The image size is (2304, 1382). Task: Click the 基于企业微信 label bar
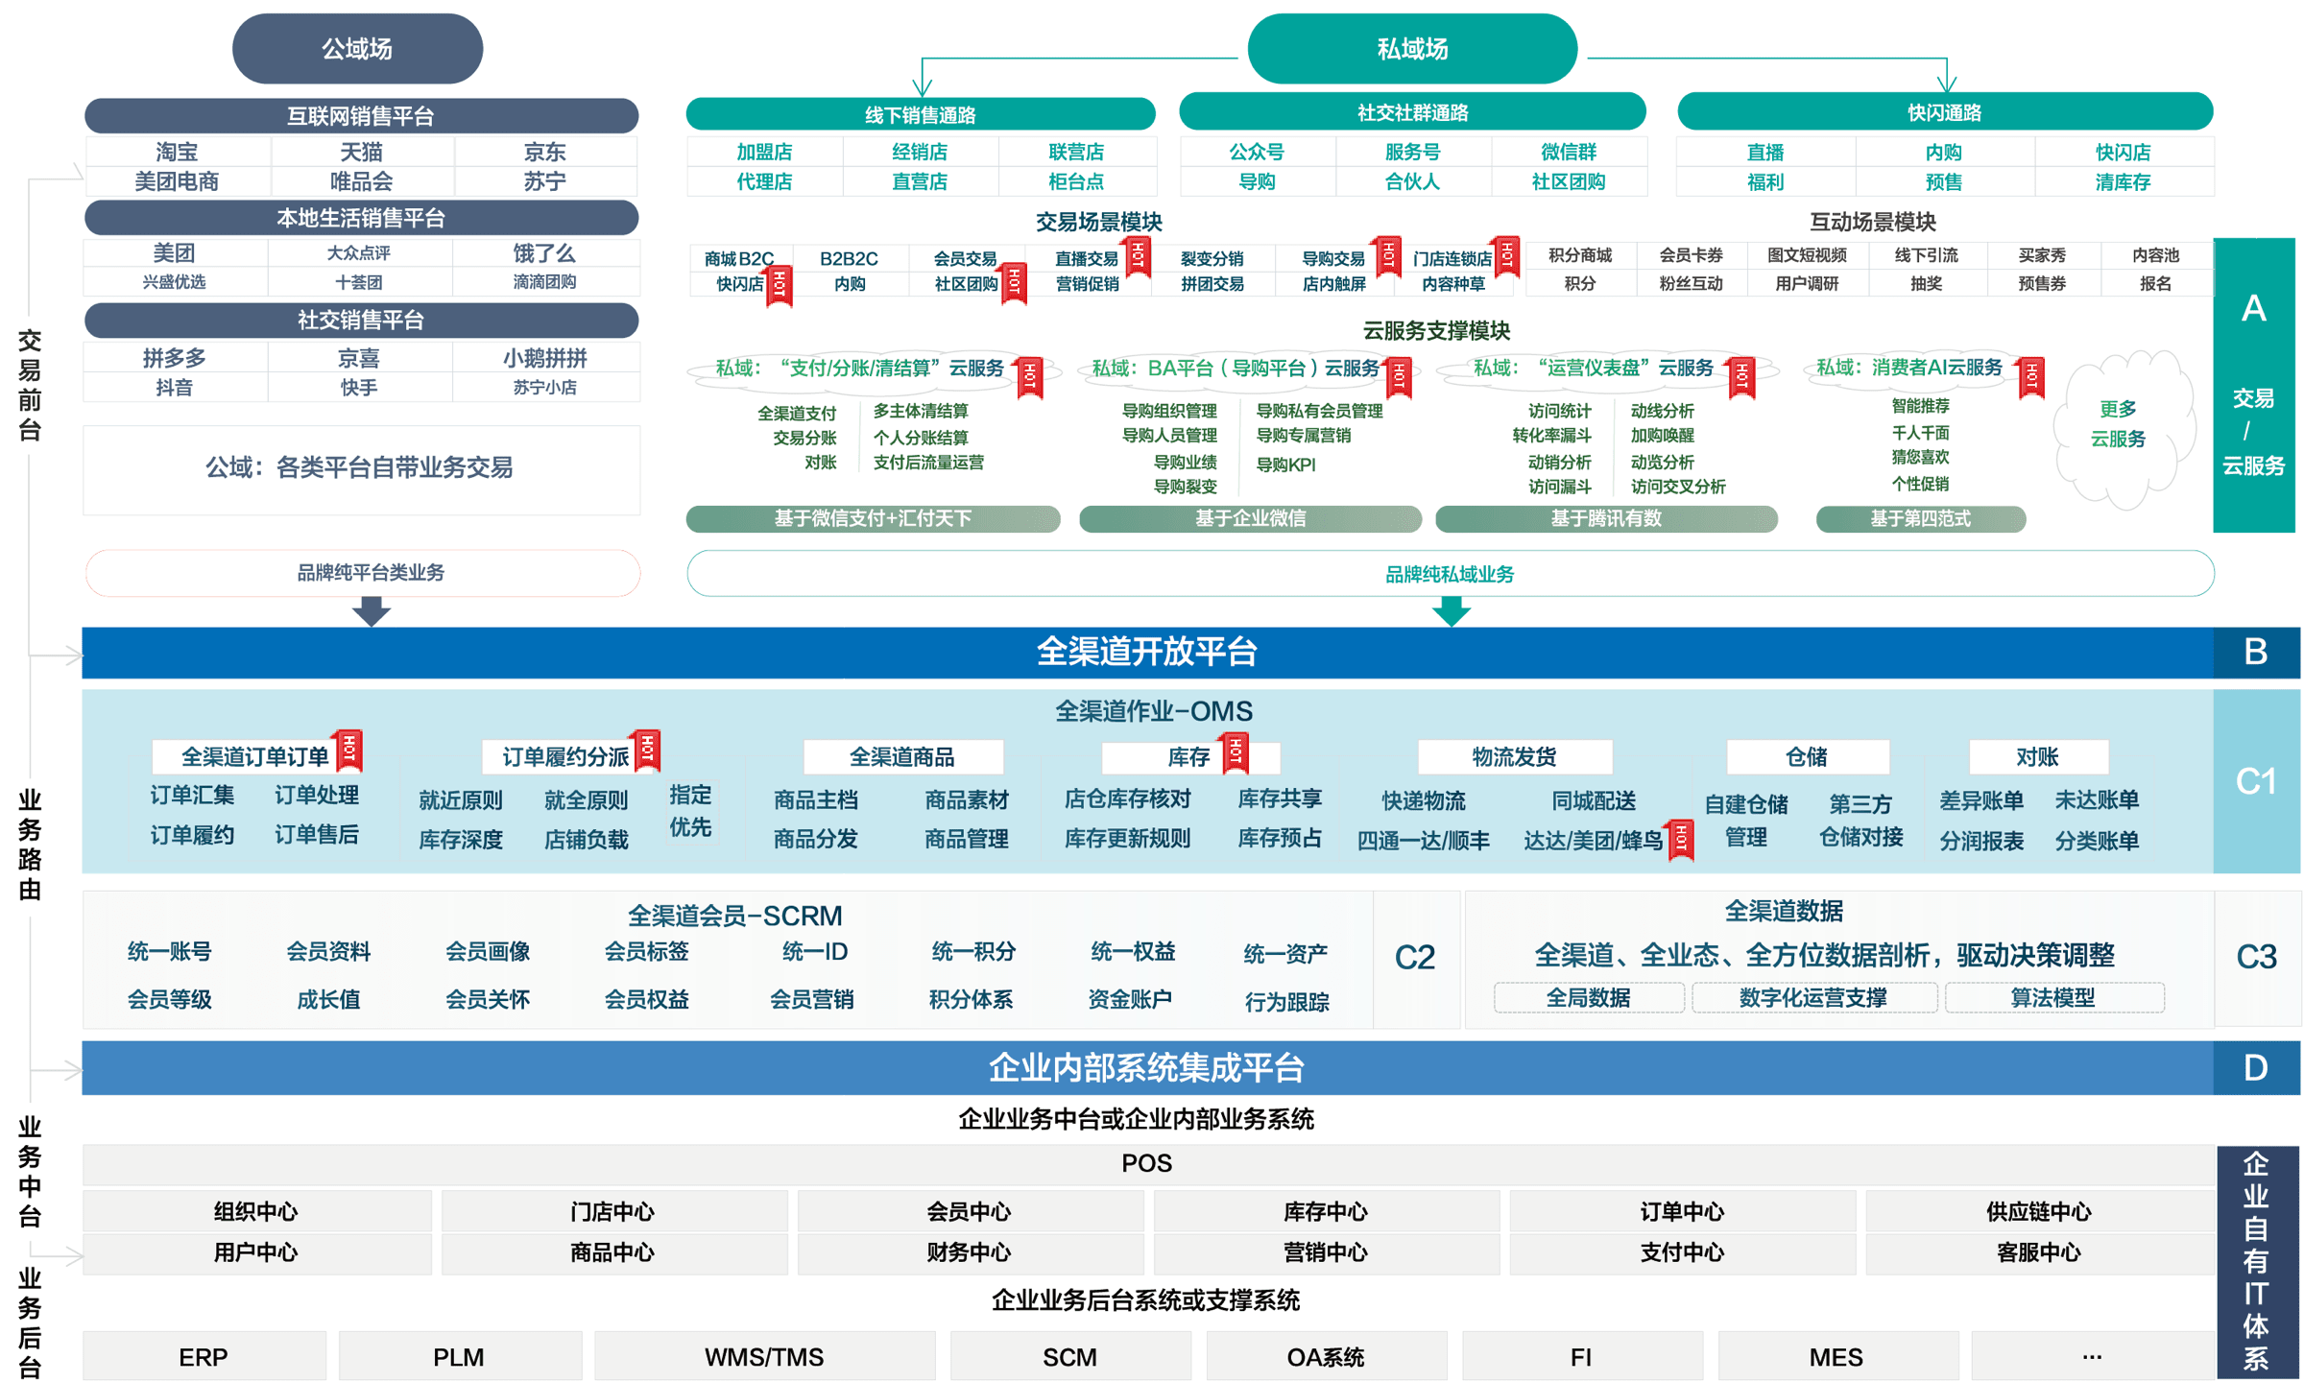(1250, 518)
